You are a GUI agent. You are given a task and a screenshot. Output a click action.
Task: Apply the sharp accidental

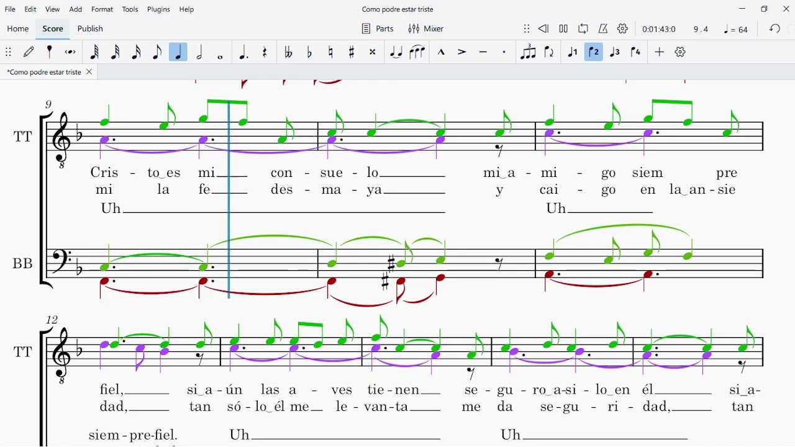tap(352, 53)
